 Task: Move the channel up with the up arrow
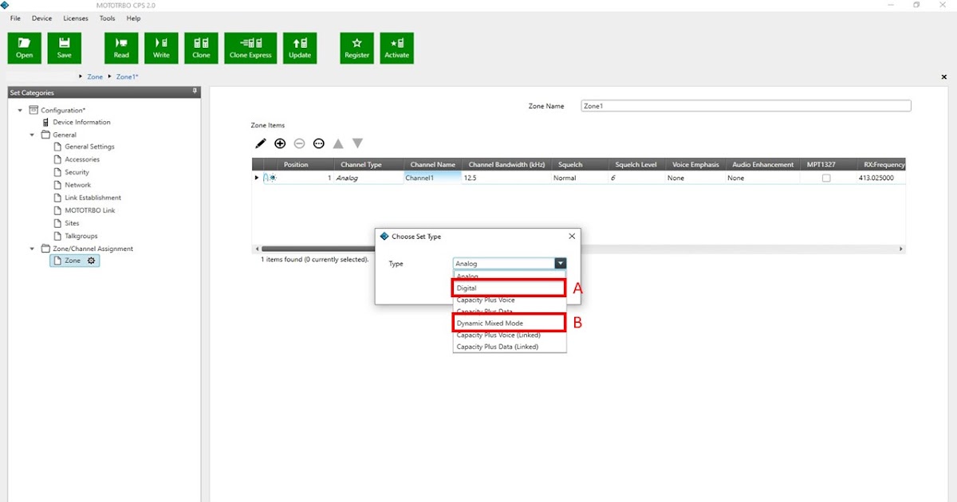click(x=339, y=143)
